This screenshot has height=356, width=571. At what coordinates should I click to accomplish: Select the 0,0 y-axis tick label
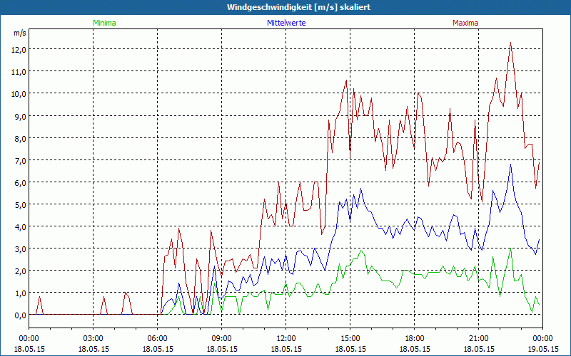pos(19,315)
